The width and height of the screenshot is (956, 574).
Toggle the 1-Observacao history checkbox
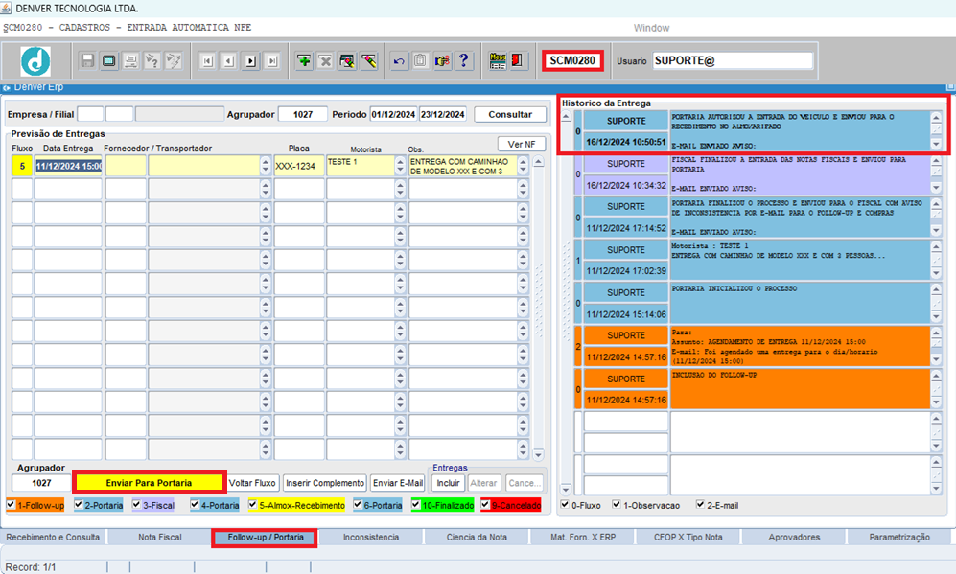tap(617, 505)
